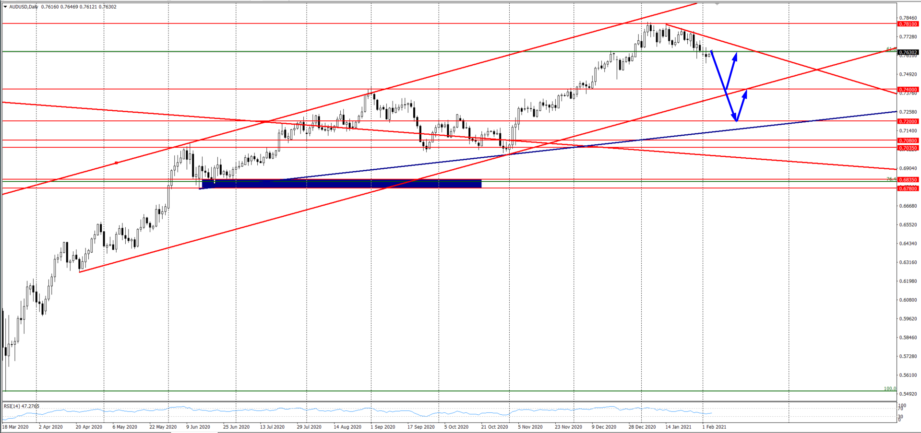Click the RSI blue line in indicator panel
921x433 pixels.
pyautogui.click(x=307, y=409)
